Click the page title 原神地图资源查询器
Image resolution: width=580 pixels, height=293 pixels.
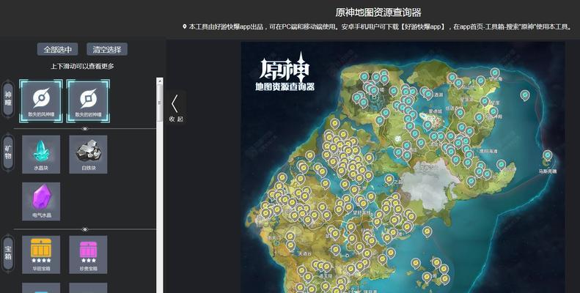[378, 12]
